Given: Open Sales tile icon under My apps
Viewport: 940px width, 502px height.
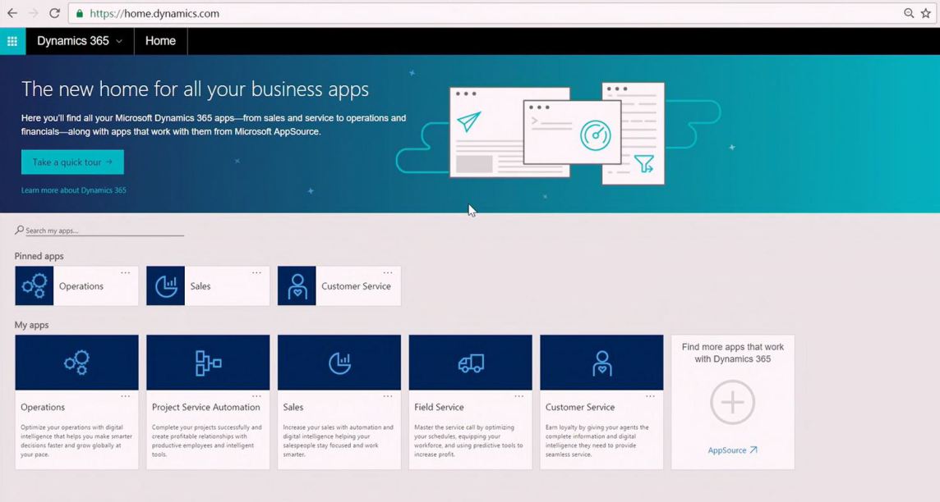Looking at the screenshot, I should (x=339, y=363).
